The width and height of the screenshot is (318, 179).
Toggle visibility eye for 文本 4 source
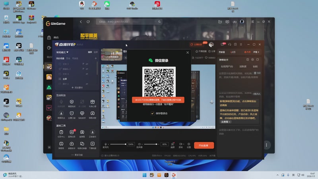pos(87,74)
